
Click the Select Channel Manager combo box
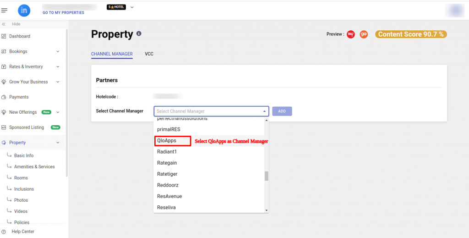pyautogui.click(x=212, y=111)
